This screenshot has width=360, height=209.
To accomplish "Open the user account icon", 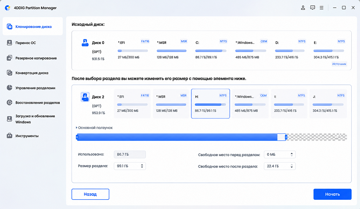I will click(x=303, y=7).
